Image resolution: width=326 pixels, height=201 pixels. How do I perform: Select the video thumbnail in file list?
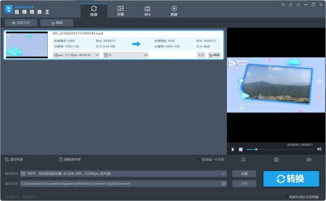(27, 45)
